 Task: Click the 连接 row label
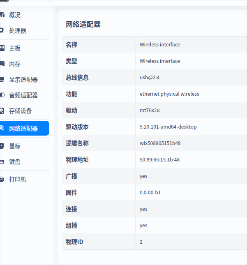point(72,209)
